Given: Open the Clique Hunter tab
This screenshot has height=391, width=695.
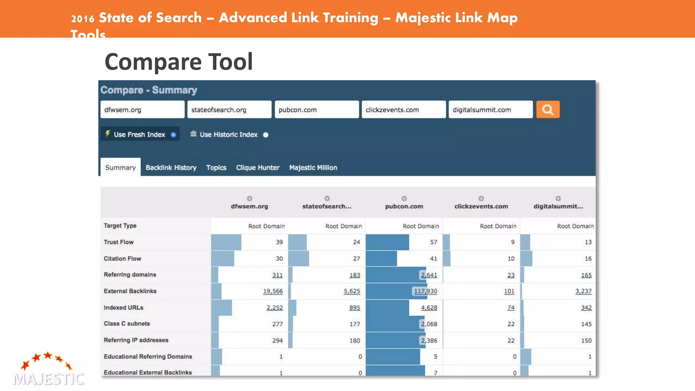Looking at the screenshot, I should point(258,167).
